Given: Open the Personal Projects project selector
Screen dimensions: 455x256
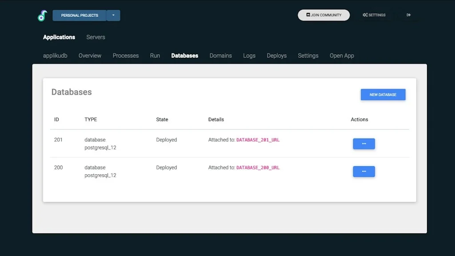Looking at the screenshot, I should (79, 15).
